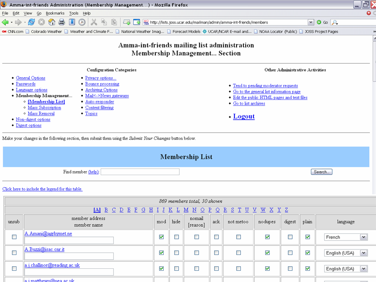The width and height of the screenshot is (376, 282).
Task: Click the Search... button
Action: coord(322,172)
